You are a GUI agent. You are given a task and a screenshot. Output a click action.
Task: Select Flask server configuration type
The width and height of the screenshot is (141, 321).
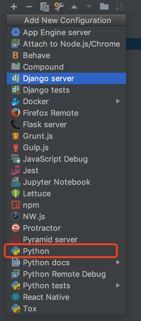66,124
